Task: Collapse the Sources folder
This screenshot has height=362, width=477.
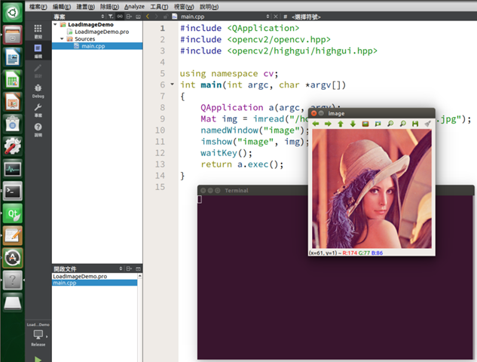Action: (x=62, y=38)
